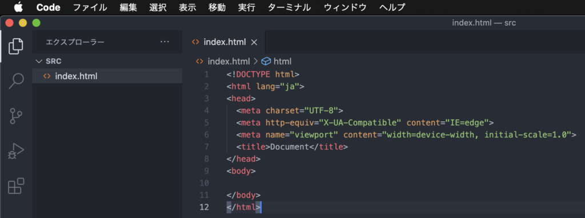Select index.html in the Explorer tree

click(107, 76)
